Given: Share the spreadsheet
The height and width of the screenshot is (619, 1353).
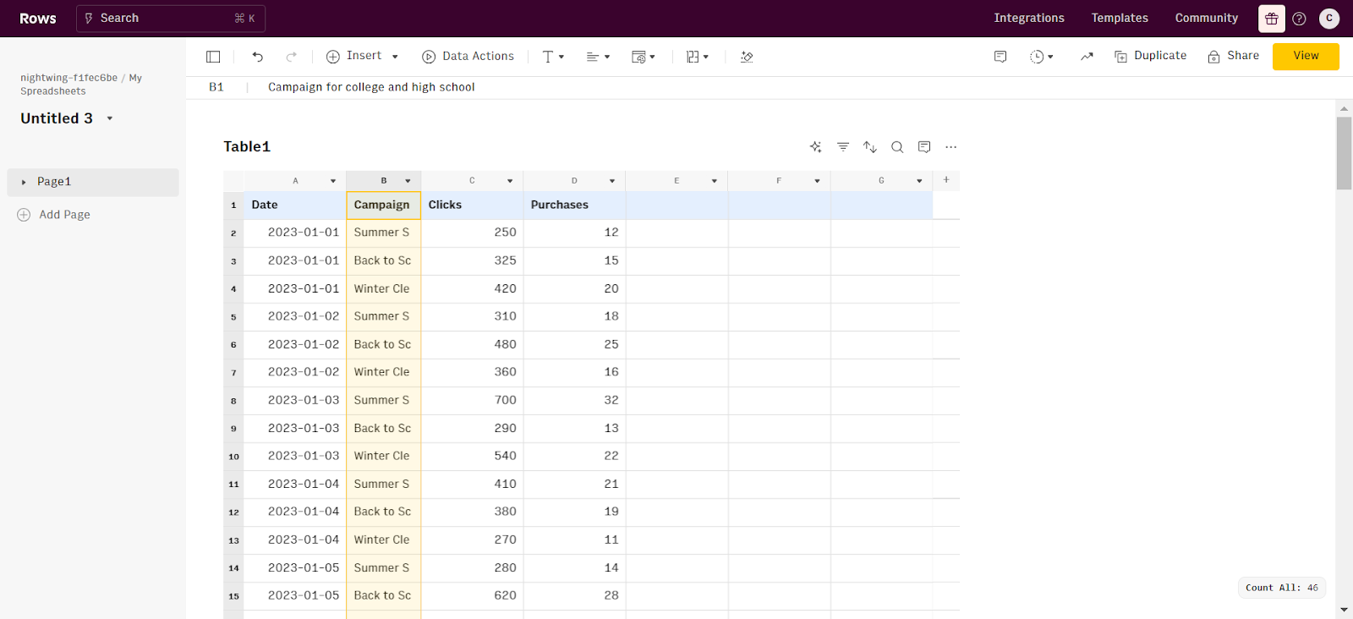Looking at the screenshot, I should click(x=1234, y=56).
